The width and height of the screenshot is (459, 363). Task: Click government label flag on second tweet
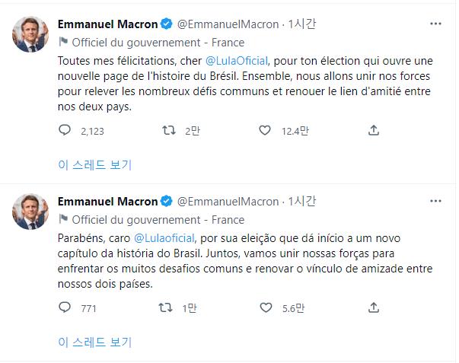pyautogui.click(x=63, y=219)
